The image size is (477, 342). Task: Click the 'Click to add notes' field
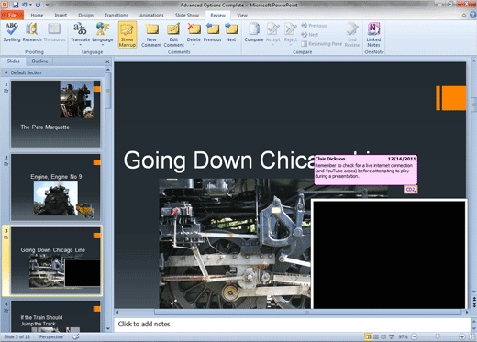[x=293, y=325]
